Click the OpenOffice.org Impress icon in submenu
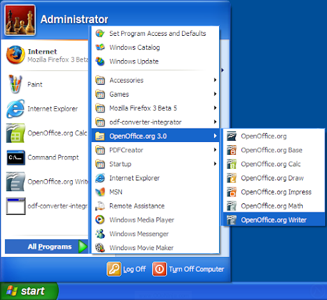The height and width of the screenshot is (300, 327). point(231,192)
